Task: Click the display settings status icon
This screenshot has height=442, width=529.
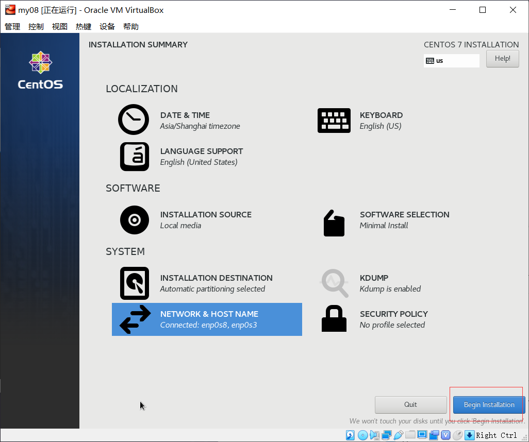Action: 422,435
